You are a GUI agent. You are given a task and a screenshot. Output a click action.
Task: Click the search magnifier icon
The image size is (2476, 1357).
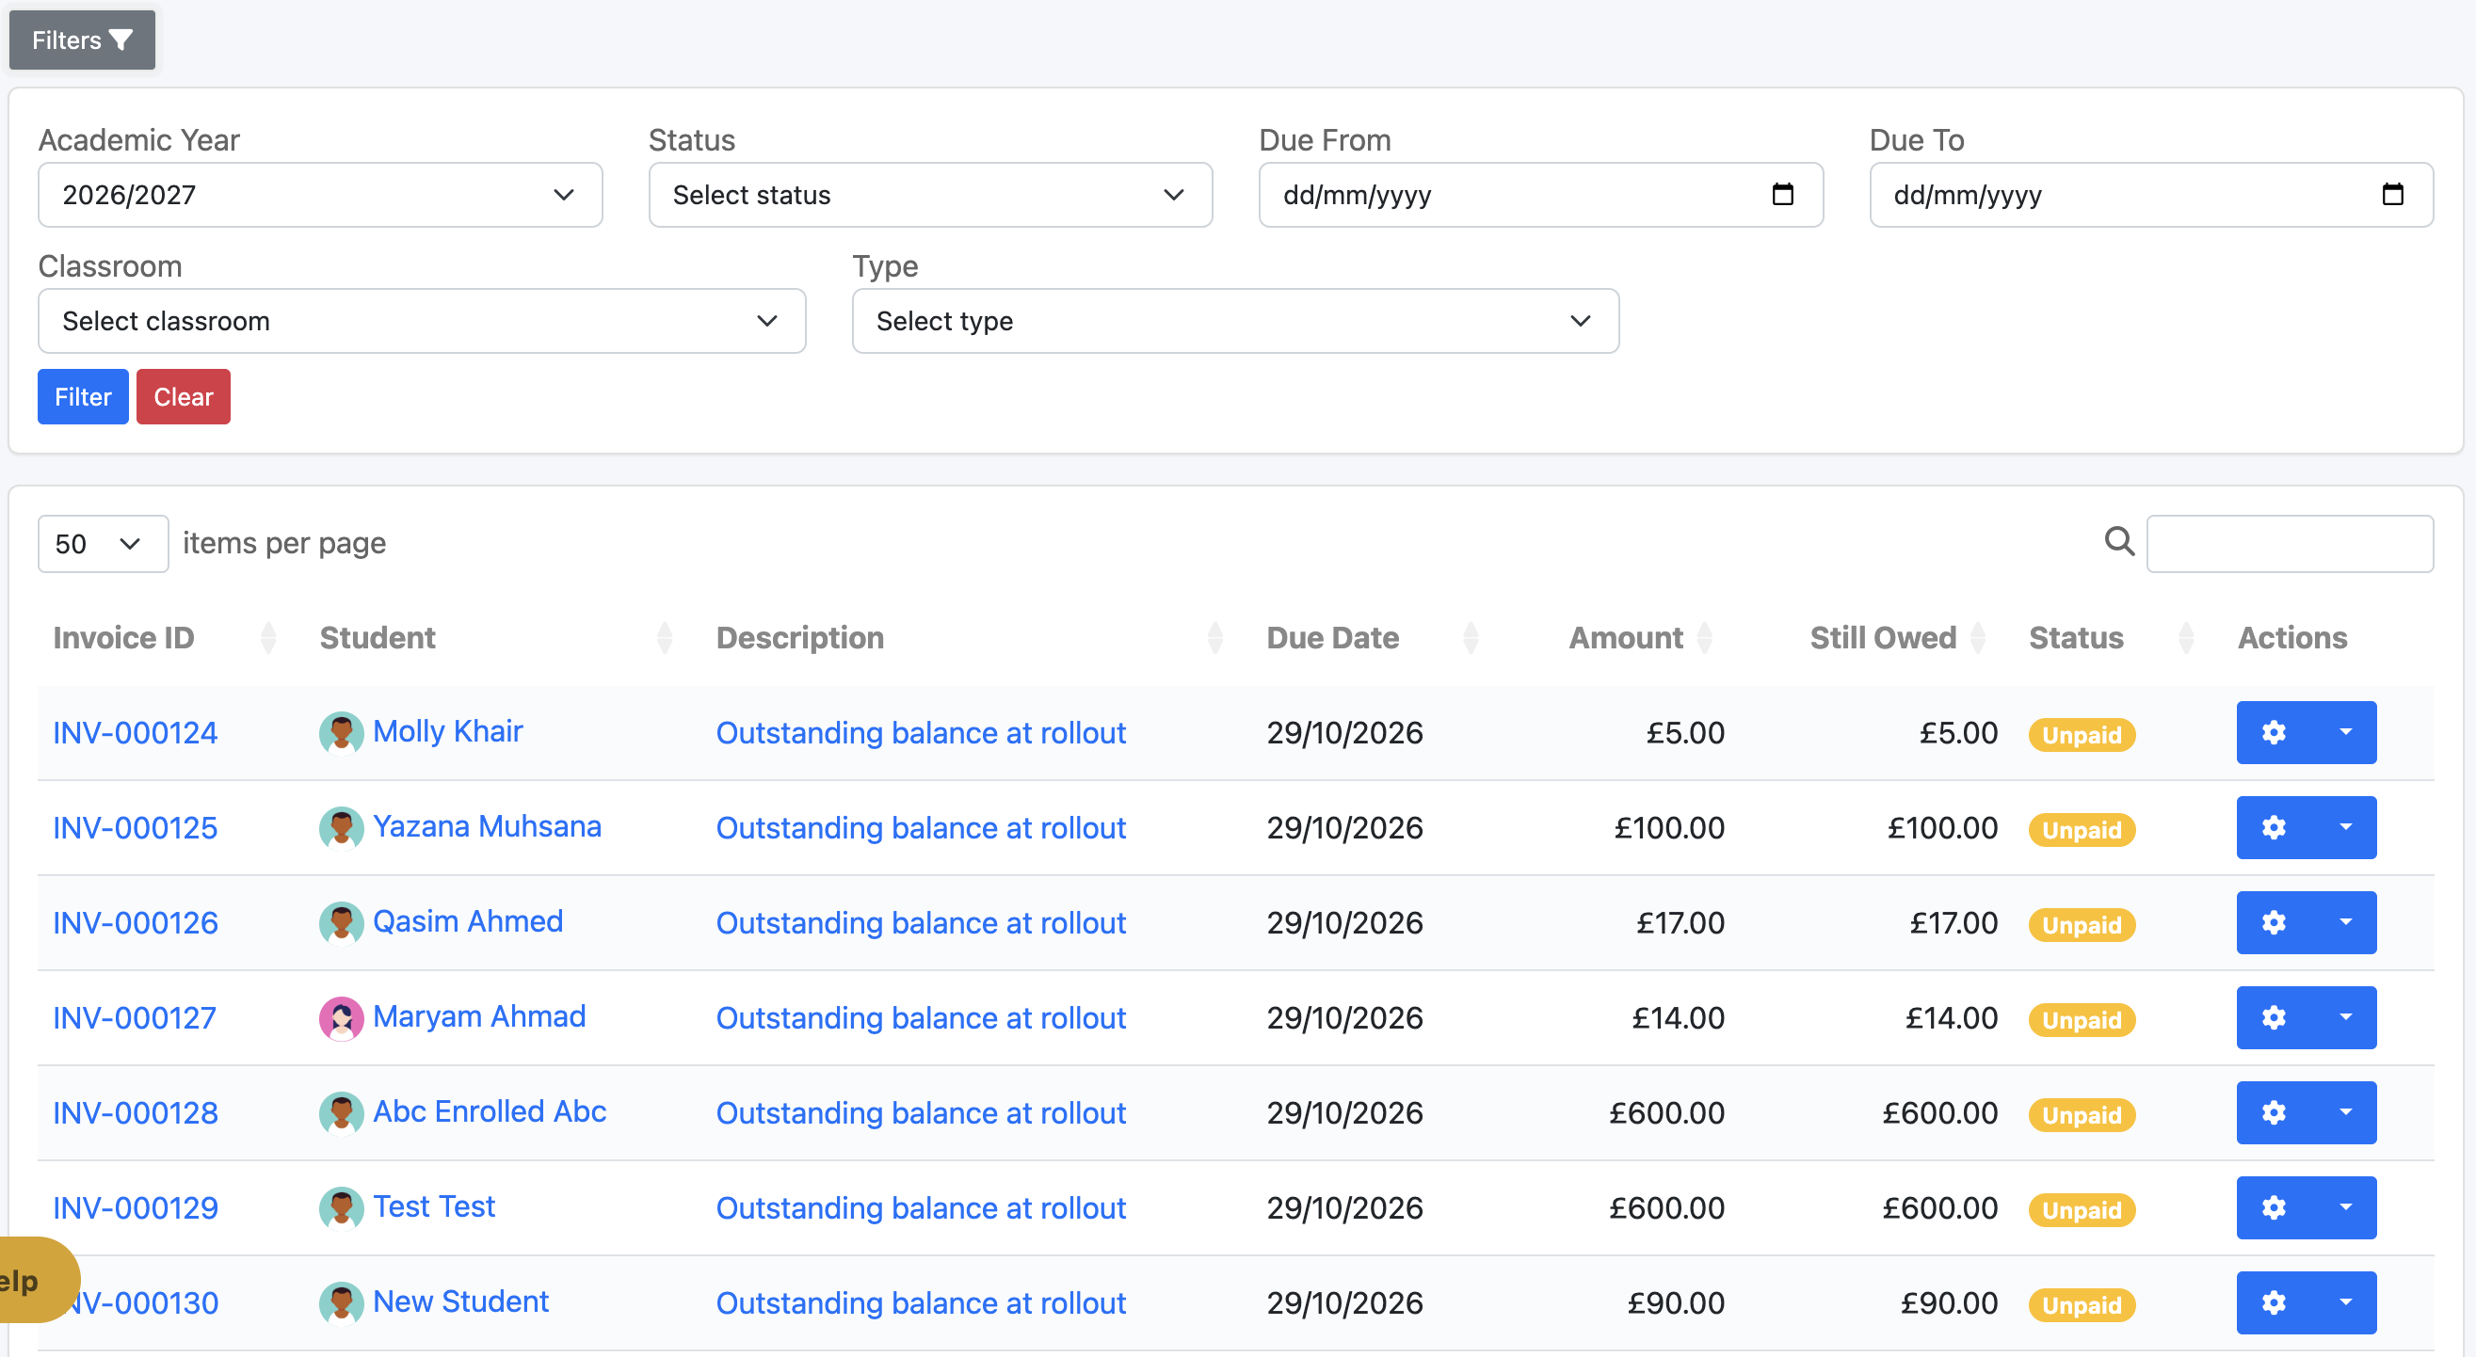pos(2119,542)
